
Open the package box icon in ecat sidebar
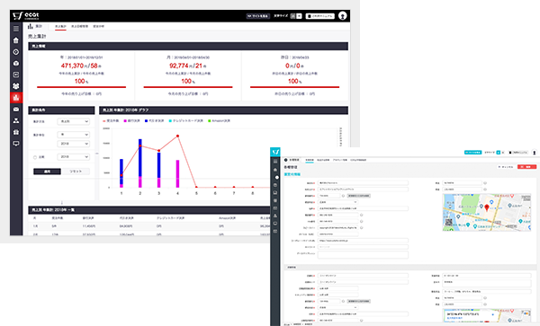[16, 63]
